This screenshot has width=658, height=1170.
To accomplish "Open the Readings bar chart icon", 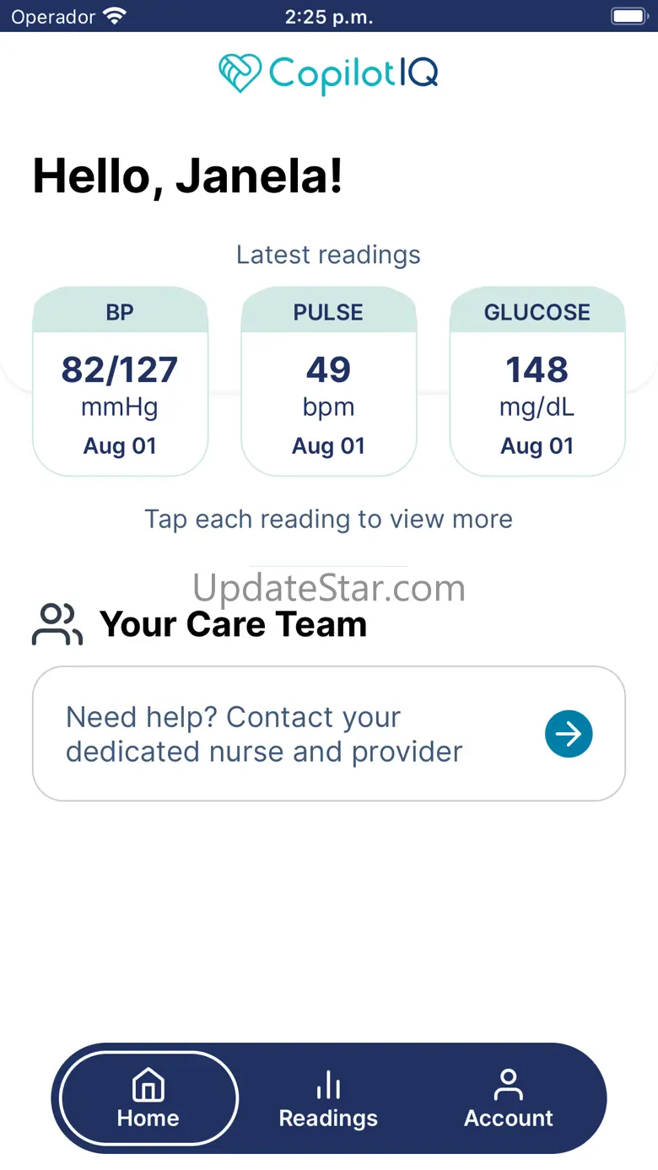I will [328, 1085].
